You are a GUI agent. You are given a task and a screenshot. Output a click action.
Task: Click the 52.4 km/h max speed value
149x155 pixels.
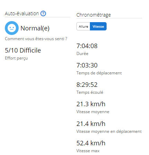point(91,143)
